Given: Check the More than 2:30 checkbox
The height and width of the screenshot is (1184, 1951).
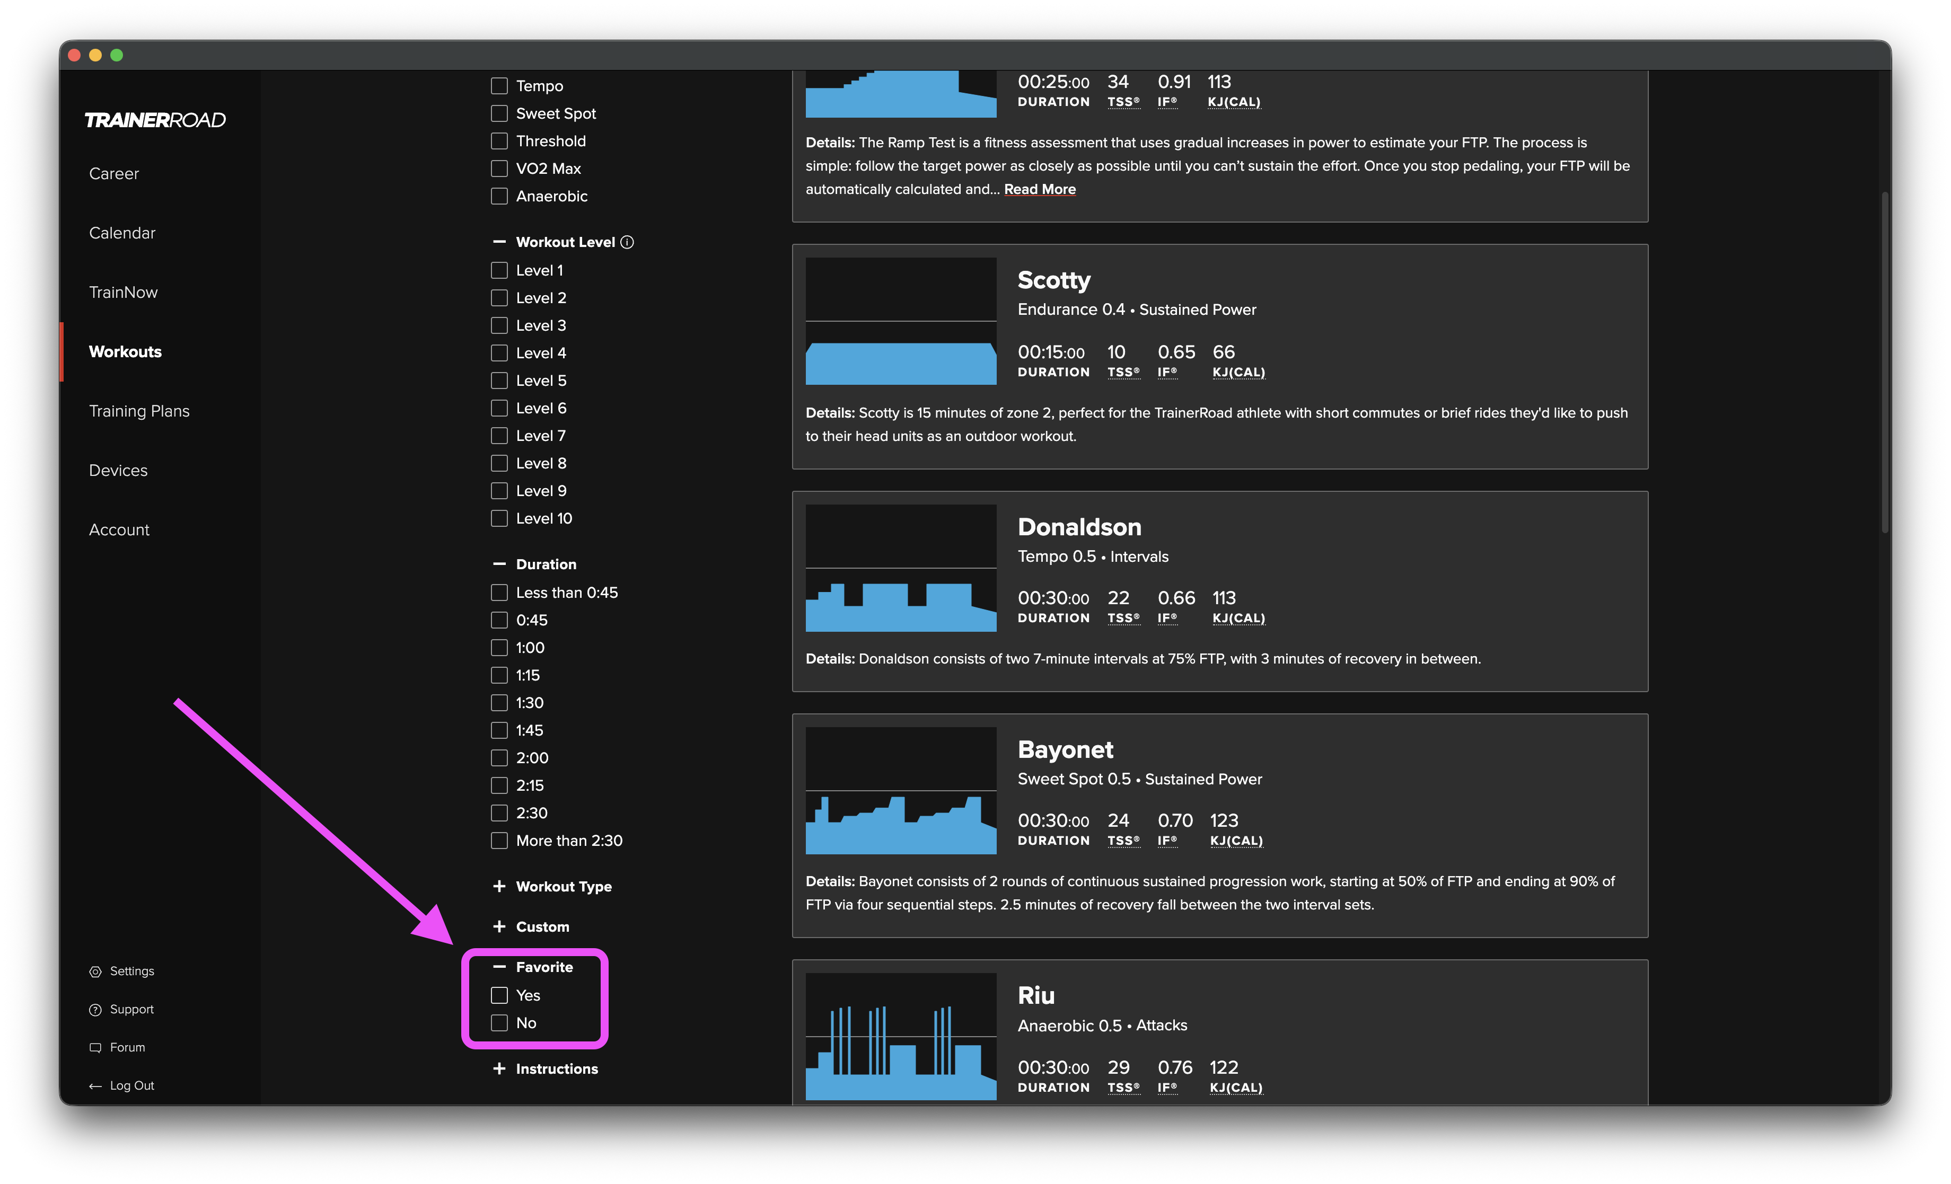Looking at the screenshot, I should (x=499, y=841).
